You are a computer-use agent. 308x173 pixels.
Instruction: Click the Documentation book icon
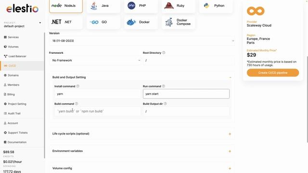pyautogui.click(x=5, y=142)
